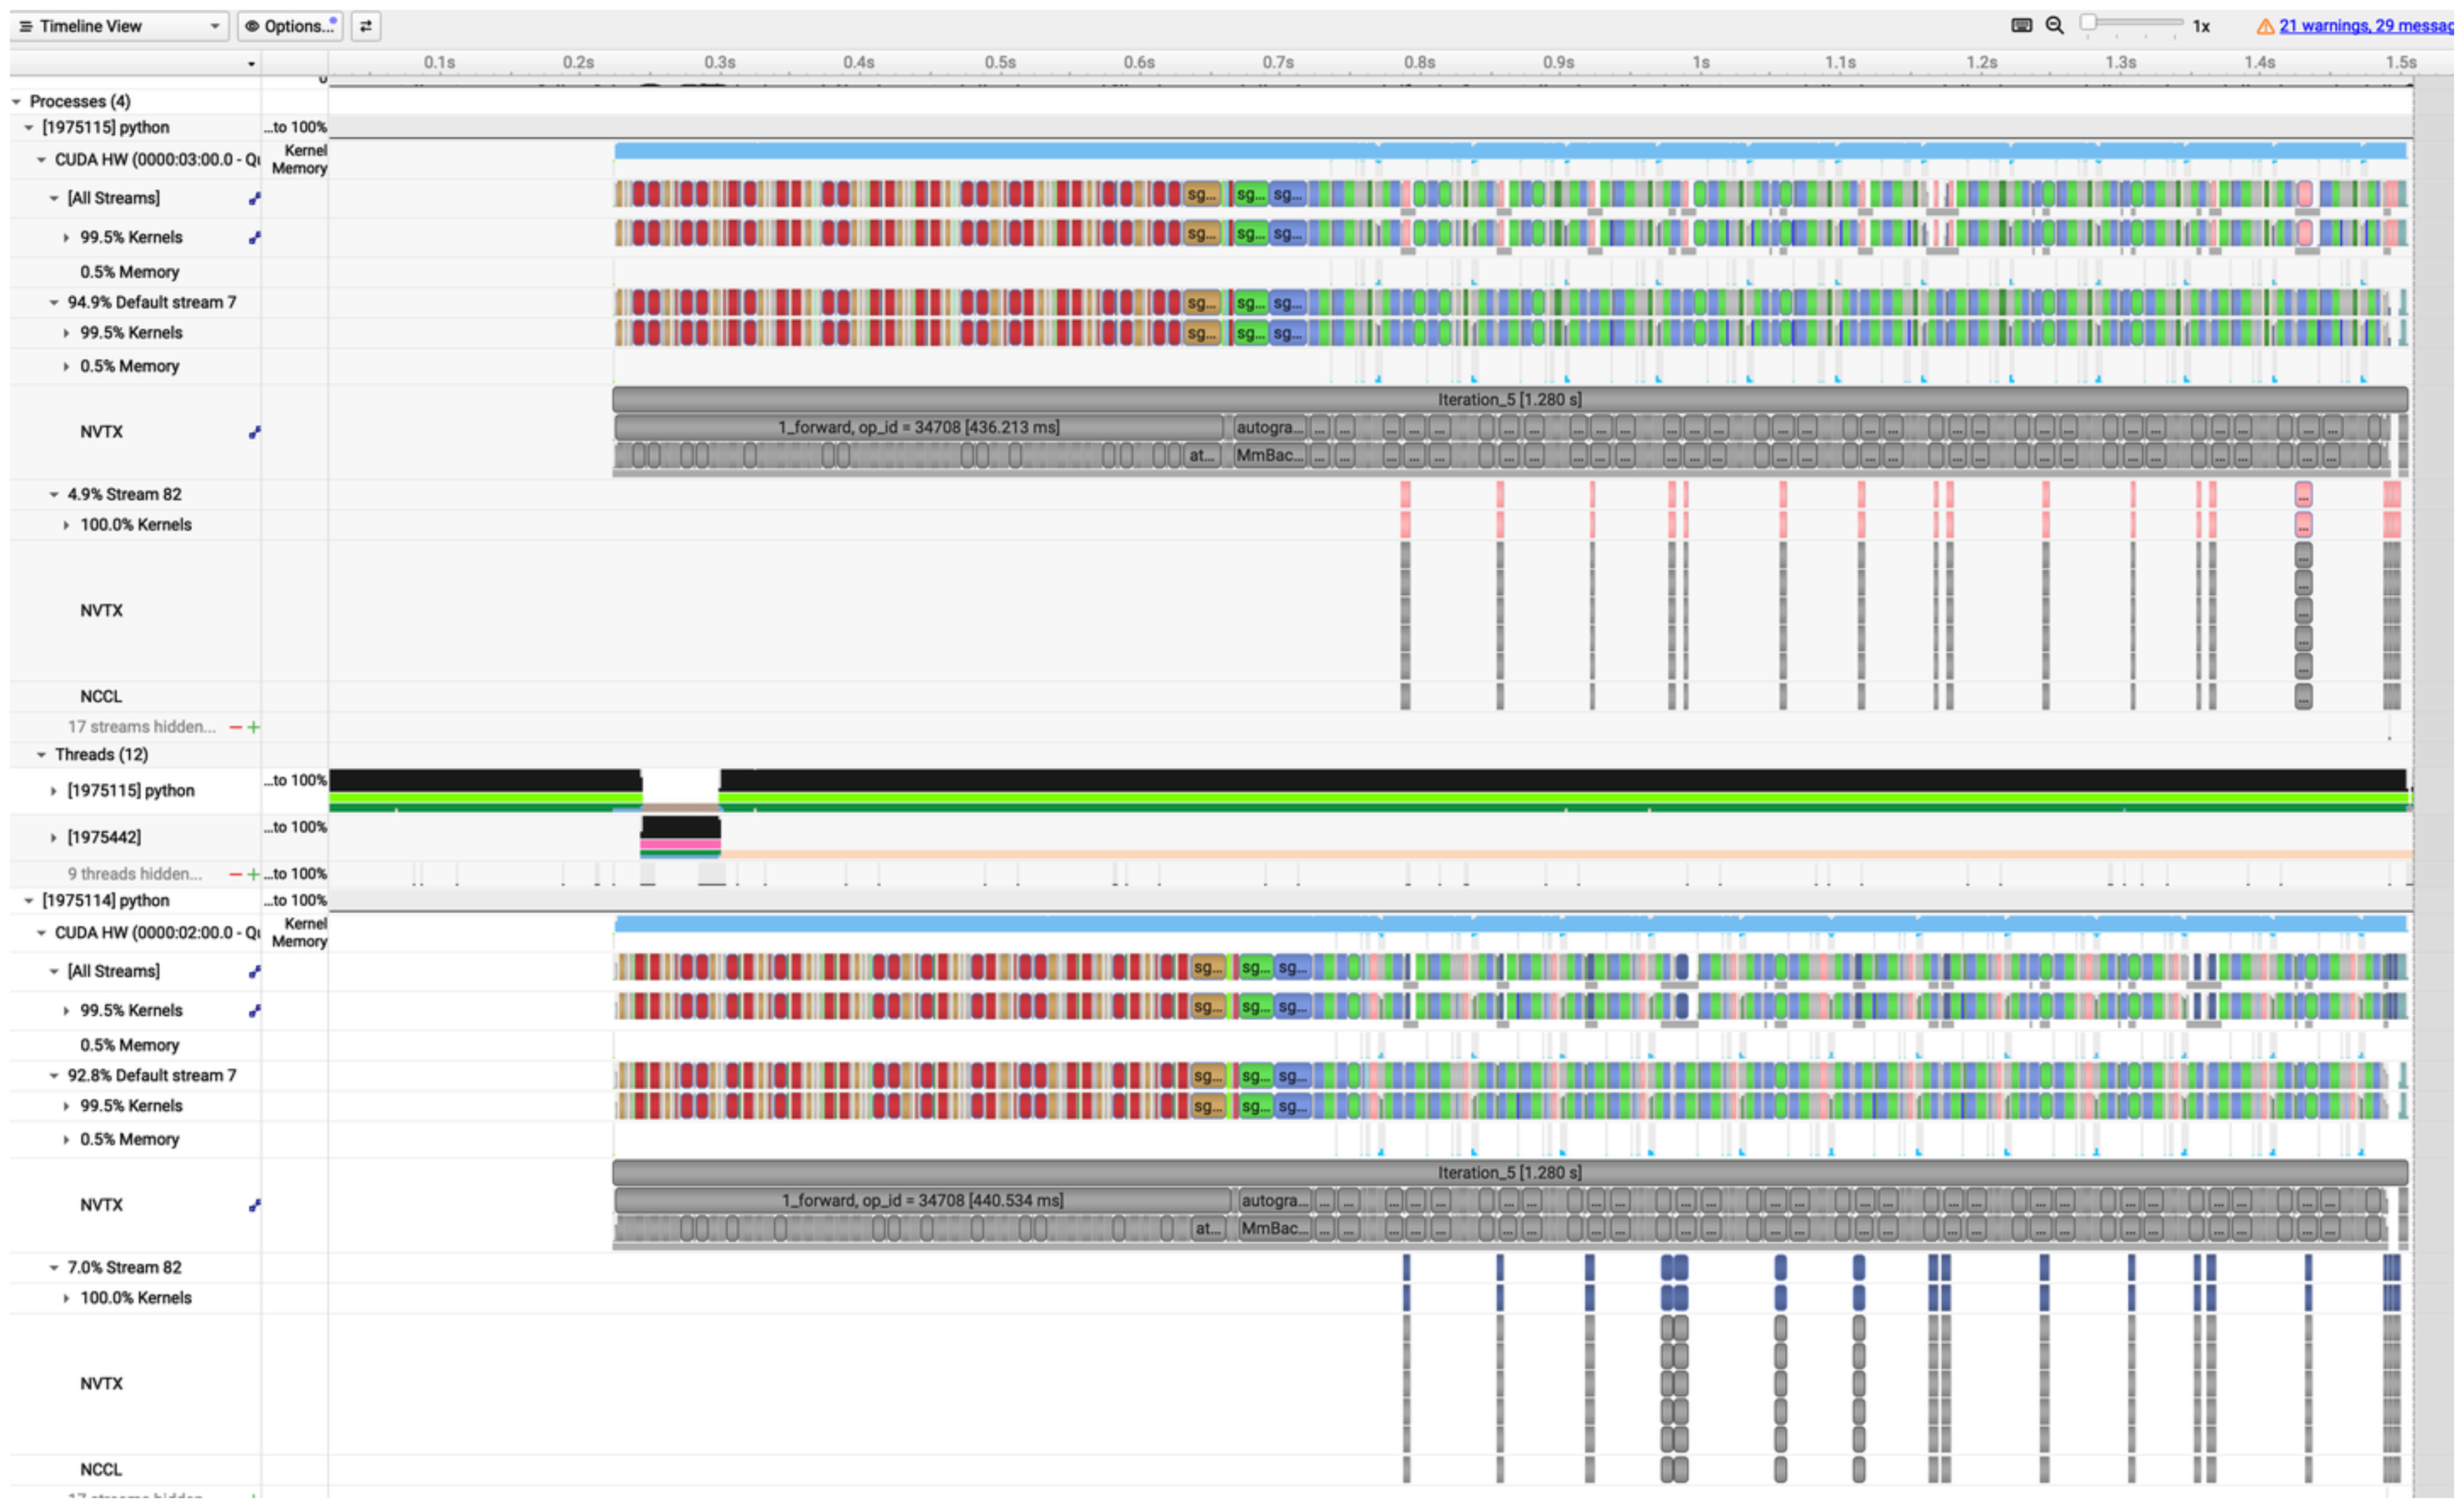Screen dimensions: 2464x1508
Task: Click the pin icon next to the NVTX row
Action: click(x=256, y=432)
